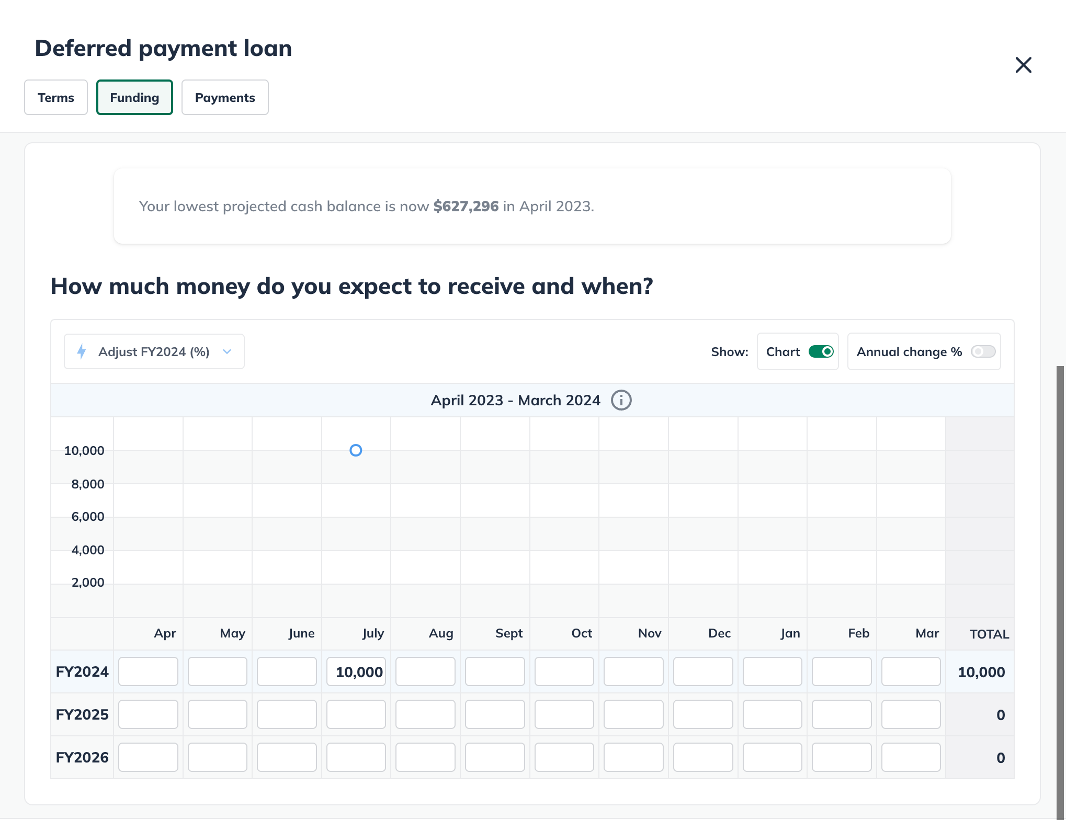Click the FY2025 December input field
The width and height of the screenshot is (1066, 820).
pyautogui.click(x=703, y=714)
